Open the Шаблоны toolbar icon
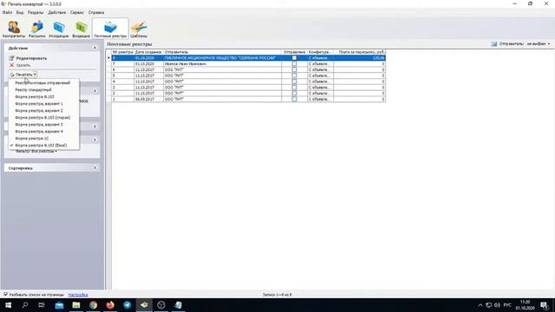This screenshot has width=555, height=312. pyautogui.click(x=139, y=28)
